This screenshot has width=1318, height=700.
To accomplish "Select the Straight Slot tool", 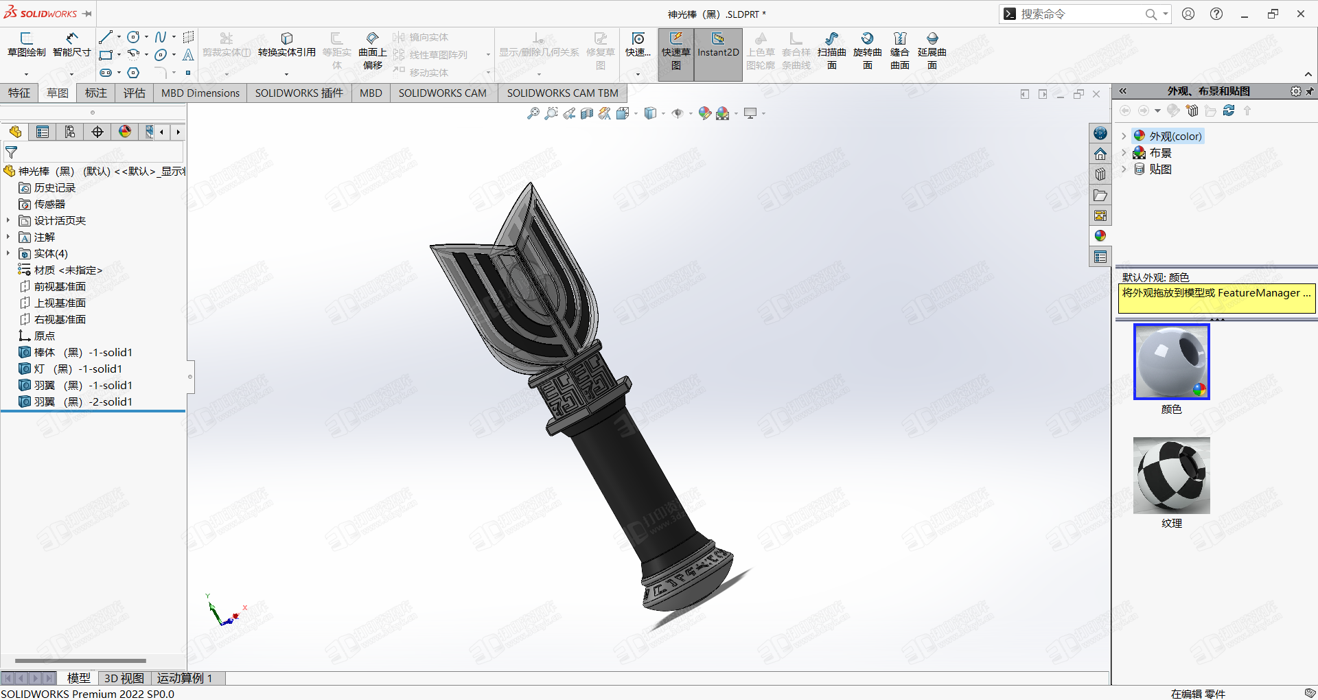I will pyautogui.click(x=105, y=73).
